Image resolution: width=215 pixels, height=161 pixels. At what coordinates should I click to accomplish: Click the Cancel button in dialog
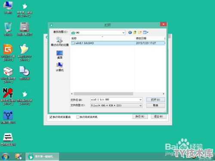(156, 105)
